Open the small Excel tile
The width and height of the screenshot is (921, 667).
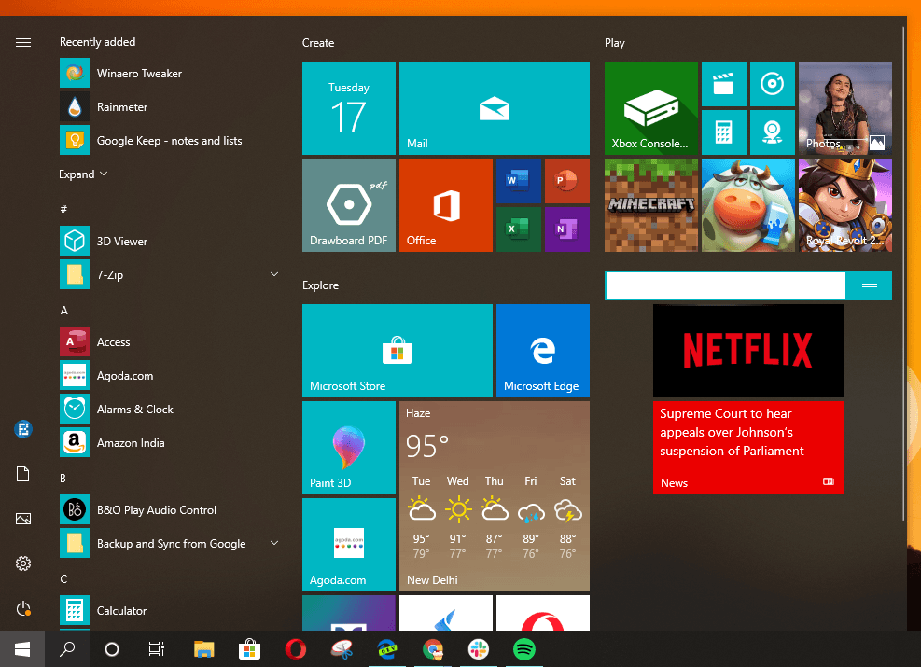tap(518, 229)
